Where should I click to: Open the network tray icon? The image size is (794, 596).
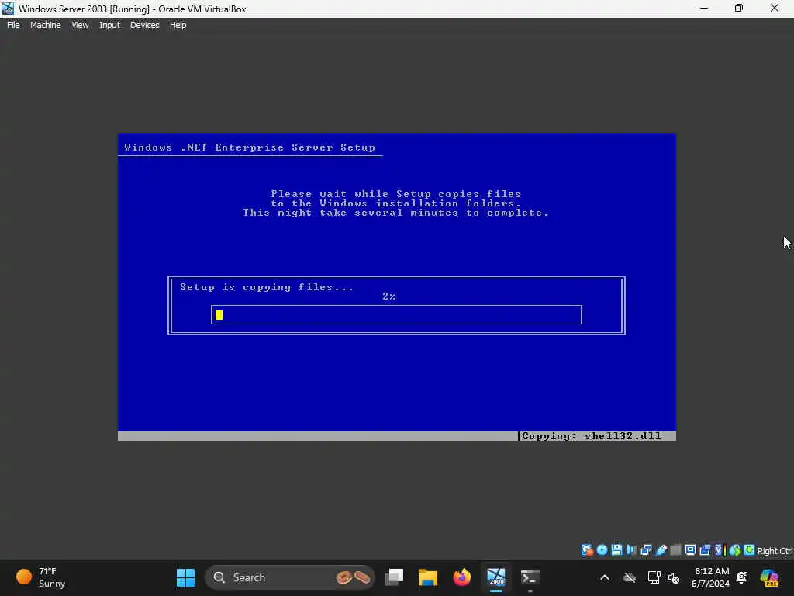pos(654,577)
